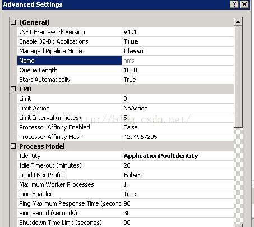Click the Ping Maximum Response Time value 90
The height and width of the screenshot is (227, 254).
click(x=127, y=203)
